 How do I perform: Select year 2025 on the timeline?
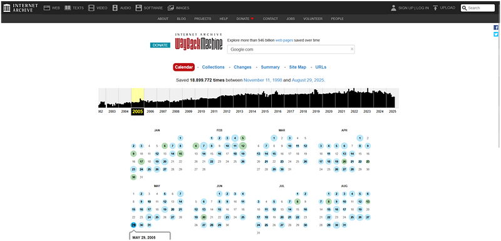tap(393, 111)
